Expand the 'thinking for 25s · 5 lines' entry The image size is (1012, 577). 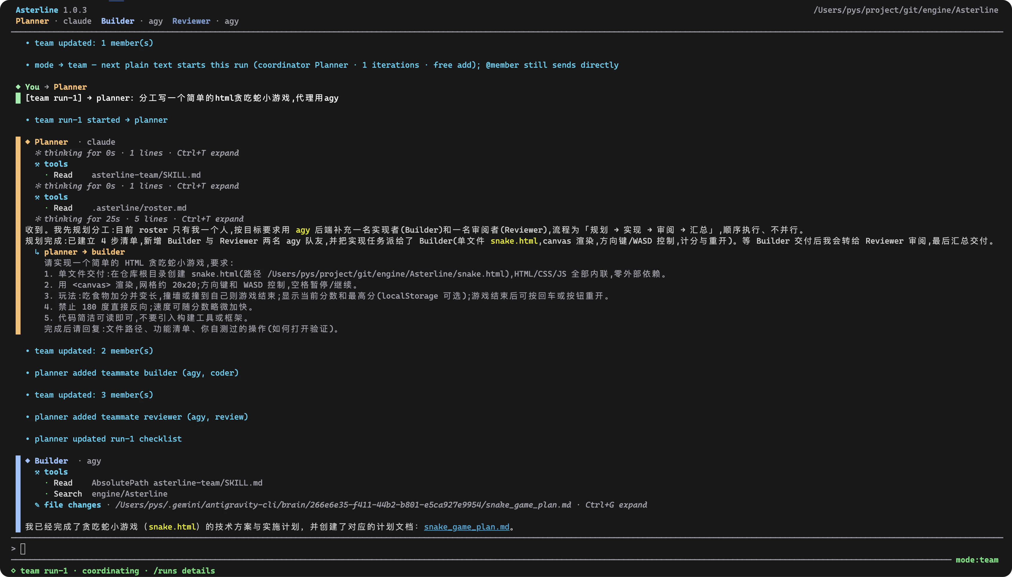(139, 219)
